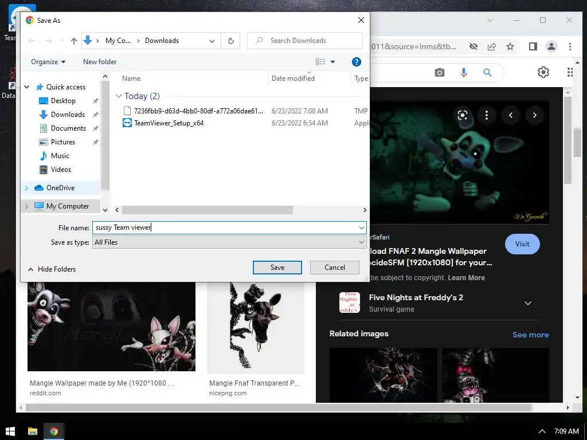
Task: Click the Search Downloads field
Action: [x=305, y=41]
